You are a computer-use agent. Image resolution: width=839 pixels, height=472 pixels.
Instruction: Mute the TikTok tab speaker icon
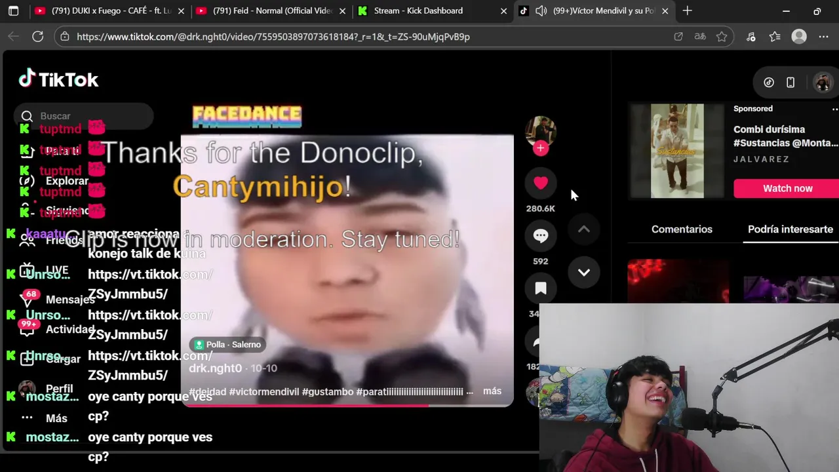[x=541, y=11]
